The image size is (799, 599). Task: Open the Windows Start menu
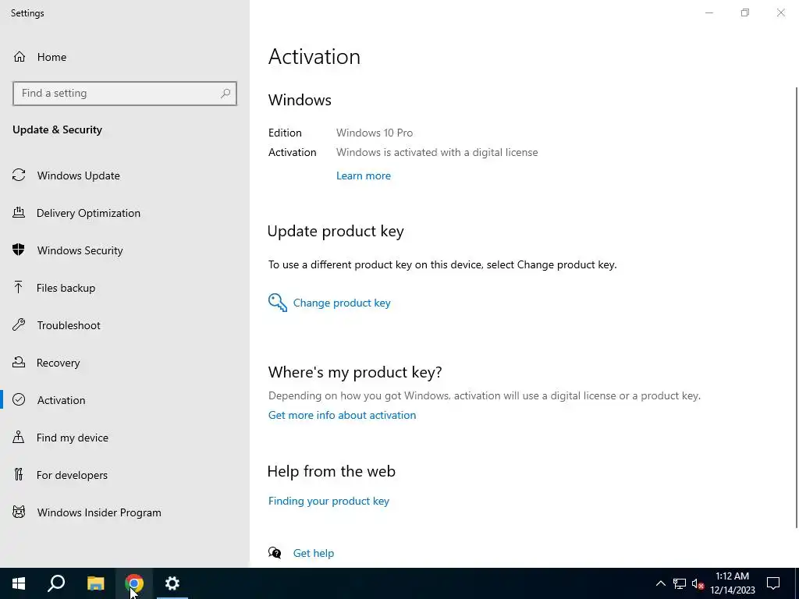tap(19, 583)
